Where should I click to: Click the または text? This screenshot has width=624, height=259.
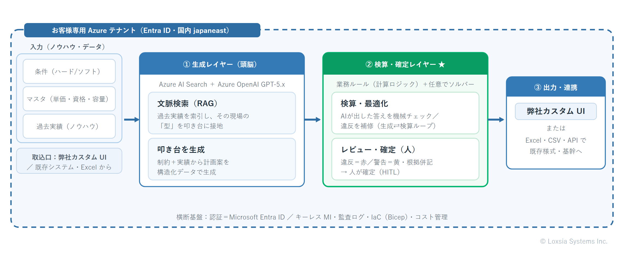coord(556,128)
